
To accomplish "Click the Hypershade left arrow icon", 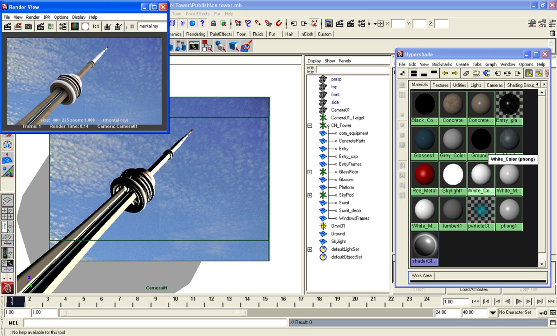I will coord(445,73).
